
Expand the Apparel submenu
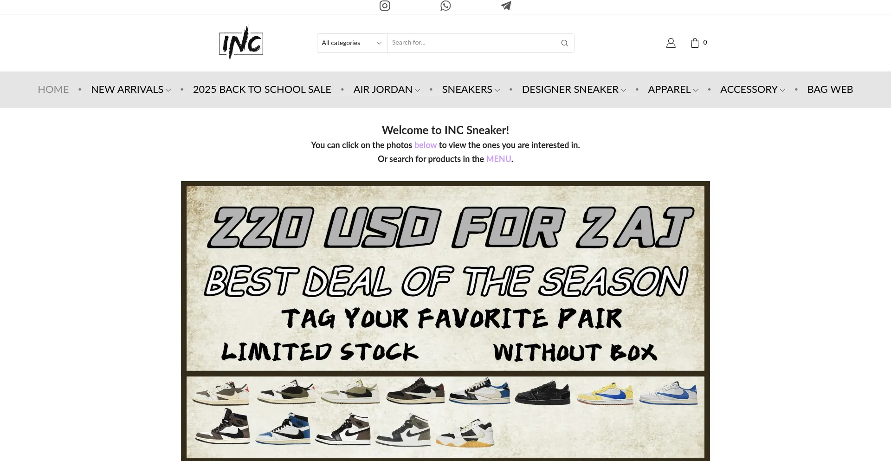(696, 90)
